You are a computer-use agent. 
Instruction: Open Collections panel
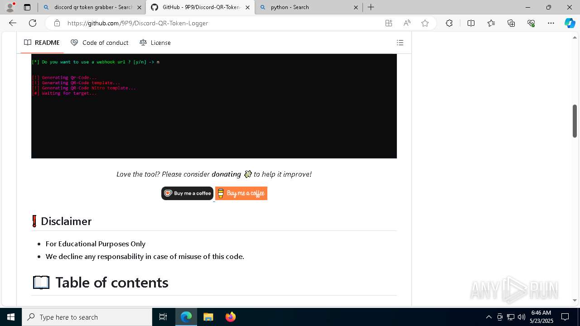point(511,23)
